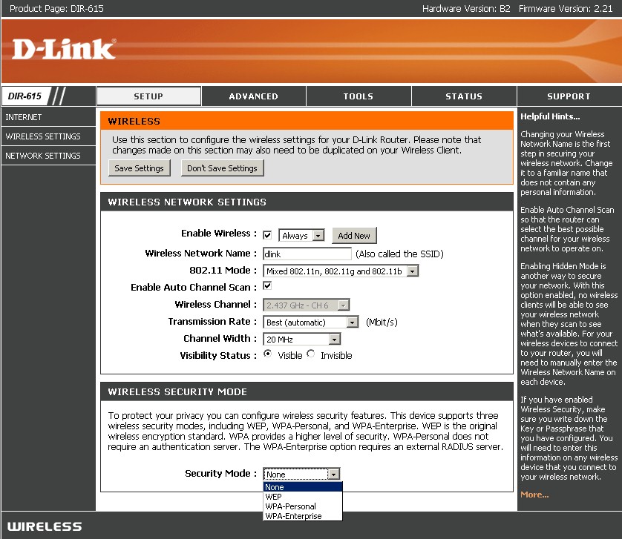Choose WPA-Enterprise in Security Mode list

pos(303,516)
